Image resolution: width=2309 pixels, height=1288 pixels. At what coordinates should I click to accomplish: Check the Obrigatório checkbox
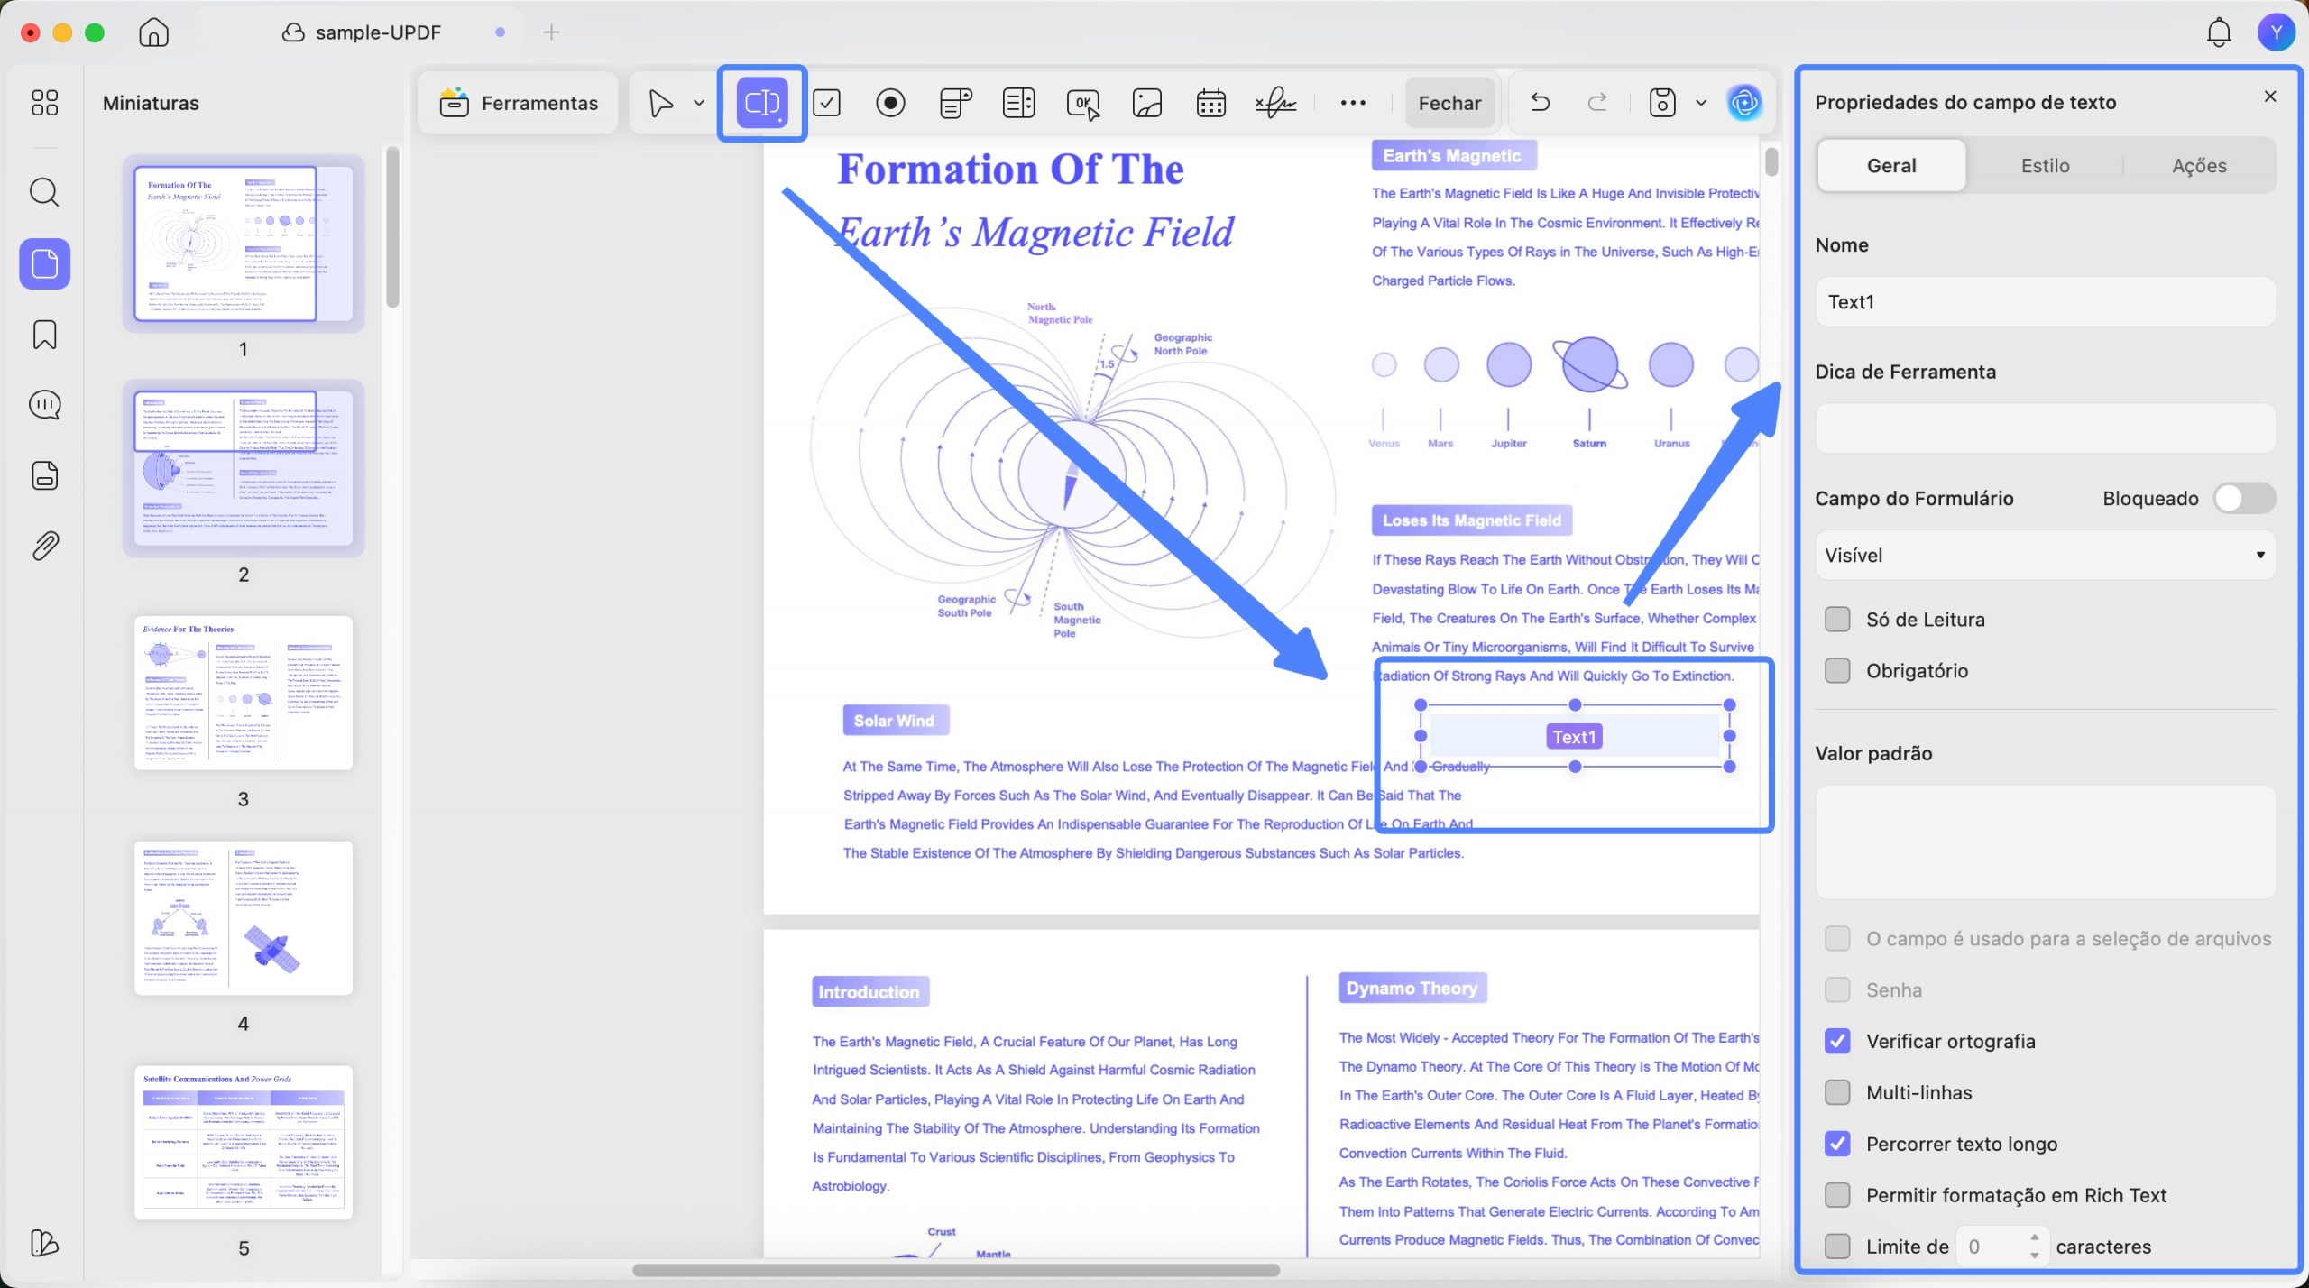coord(1837,670)
